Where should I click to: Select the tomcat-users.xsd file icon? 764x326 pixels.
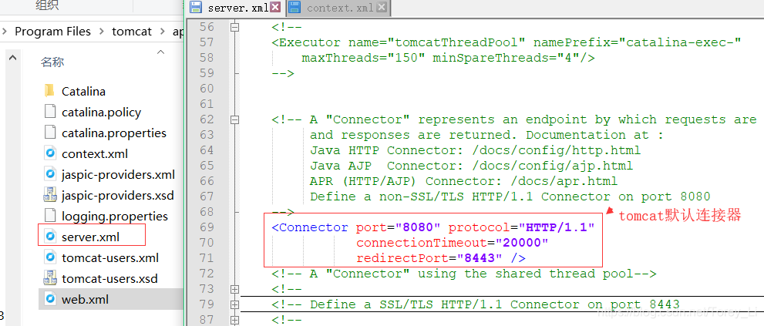(x=50, y=279)
